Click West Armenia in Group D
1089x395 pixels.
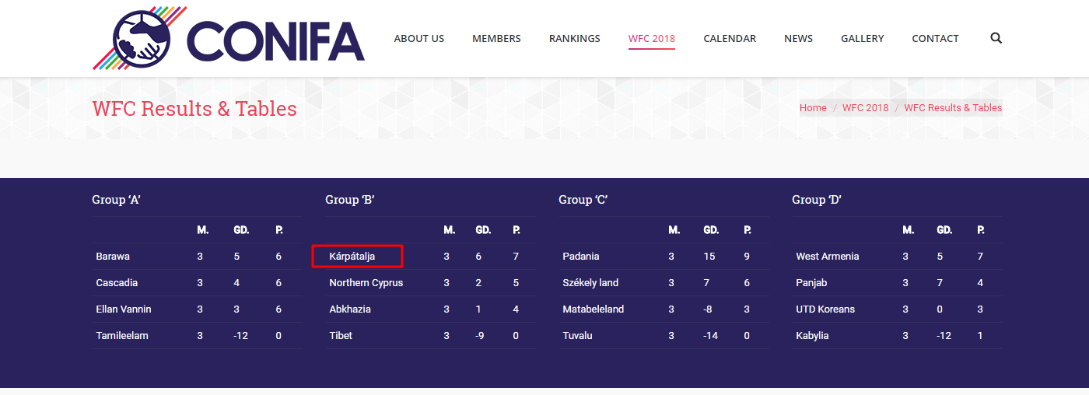point(828,257)
